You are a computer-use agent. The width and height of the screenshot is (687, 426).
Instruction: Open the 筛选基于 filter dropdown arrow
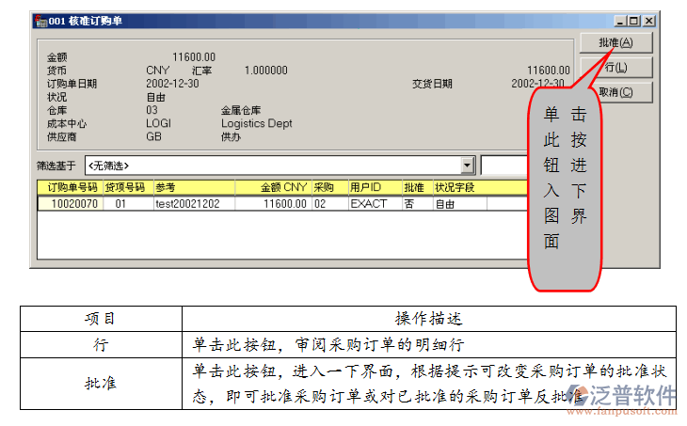coord(468,166)
